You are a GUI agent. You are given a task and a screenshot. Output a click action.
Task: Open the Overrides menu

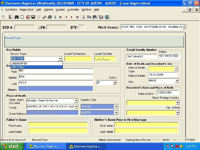(73, 9)
